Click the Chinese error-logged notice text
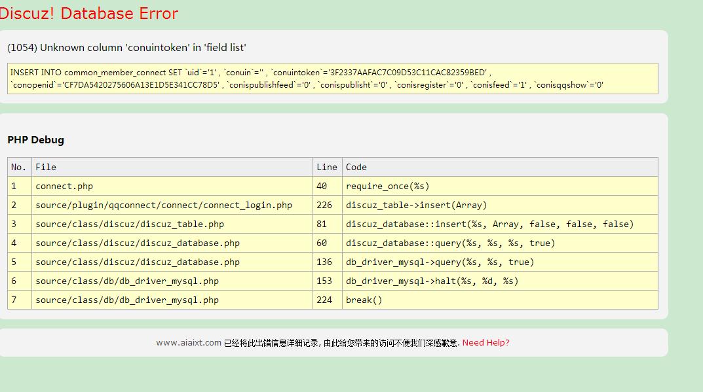Viewport: 703px width, 392px height. click(341, 343)
